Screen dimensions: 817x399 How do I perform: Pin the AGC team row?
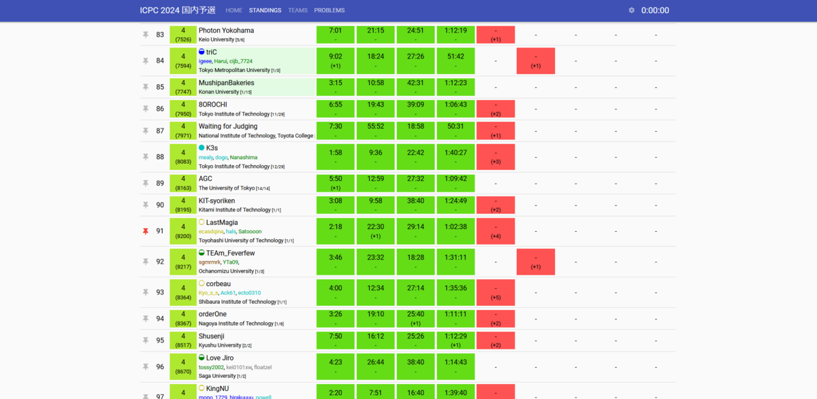[145, 184]
